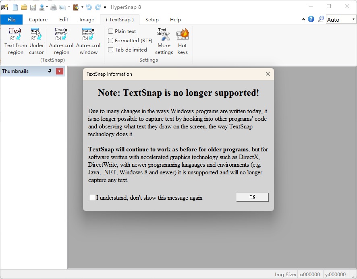
Task: Start Auto-scroll window text capture
Action: click(x=89, y=41)
